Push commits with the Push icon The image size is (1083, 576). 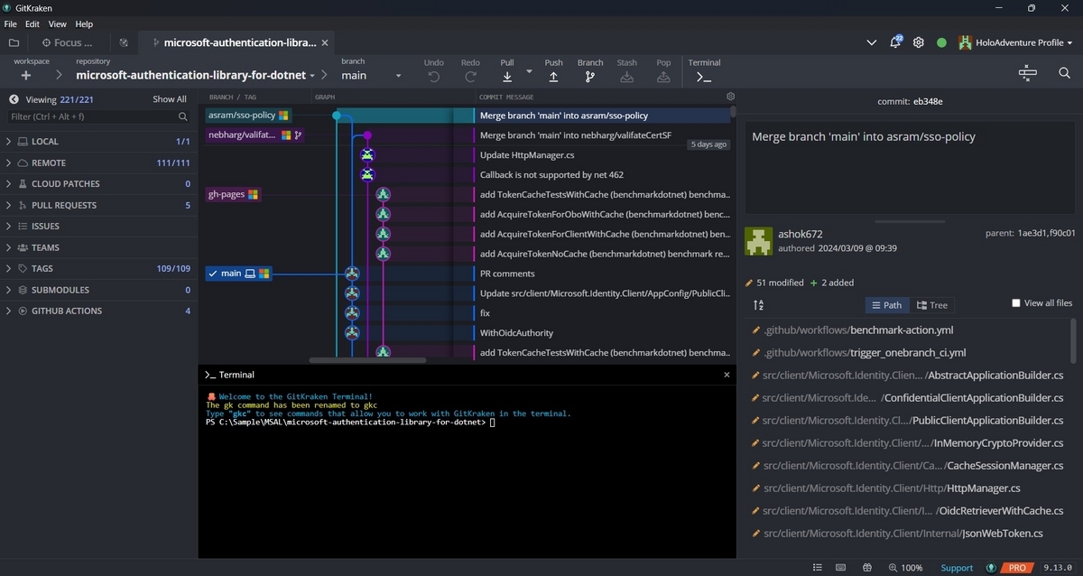click(553, 77)
